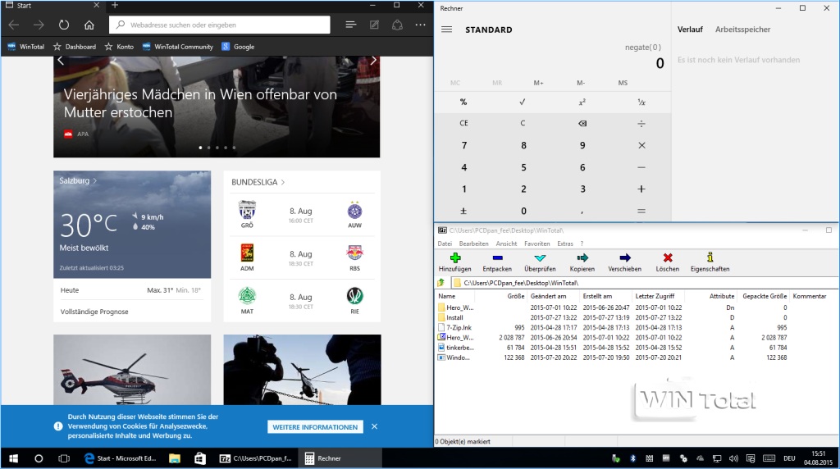Open Bearbeiten menu in 7-Zip

pos(473,244)
